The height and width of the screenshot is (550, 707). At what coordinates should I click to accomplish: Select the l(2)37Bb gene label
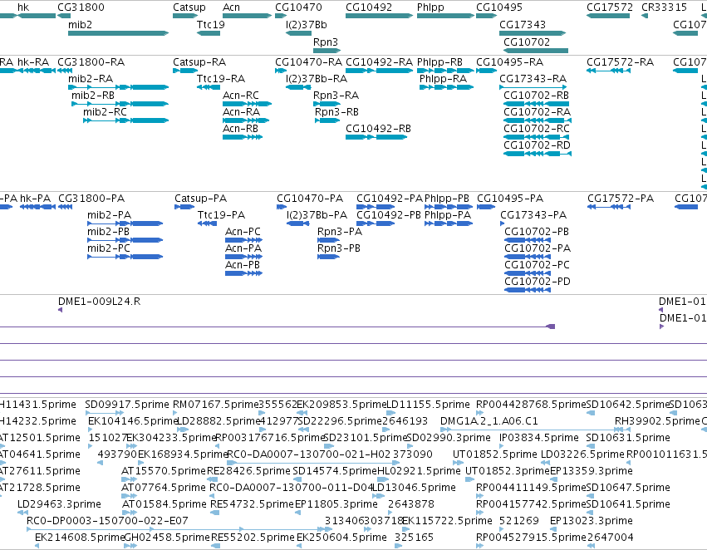[x=307, y=24]
